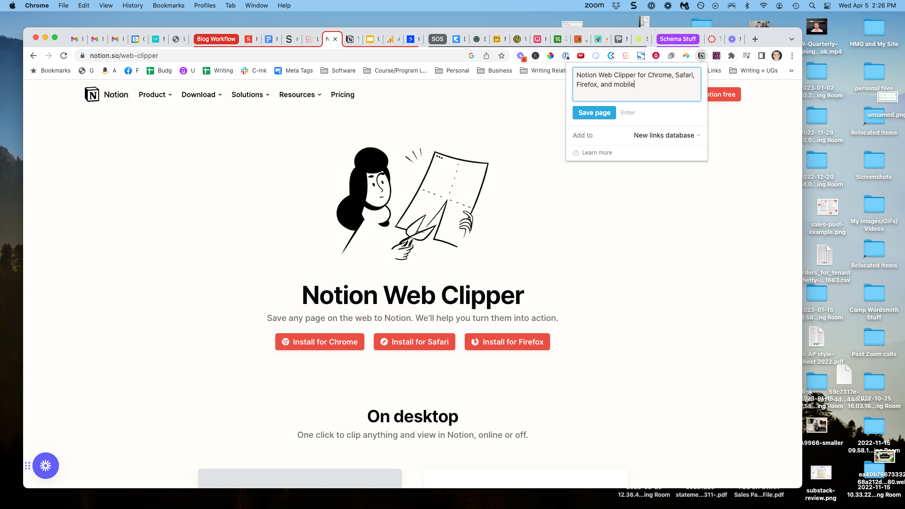
Task: Click the Save page button
Action: click(594, 113)
